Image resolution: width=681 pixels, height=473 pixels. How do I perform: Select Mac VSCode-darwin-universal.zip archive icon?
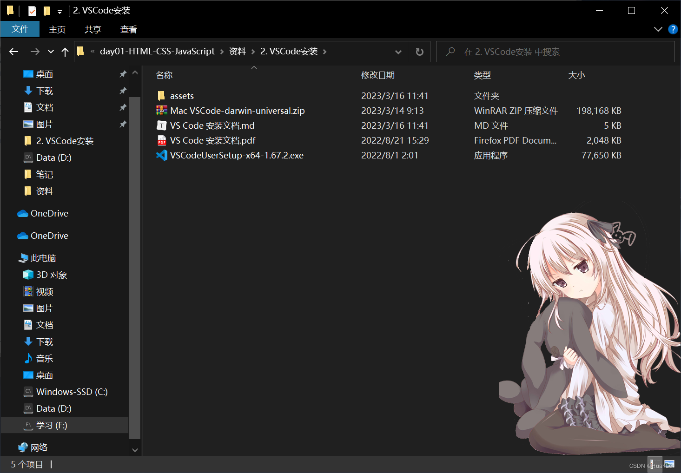(161, 111)
